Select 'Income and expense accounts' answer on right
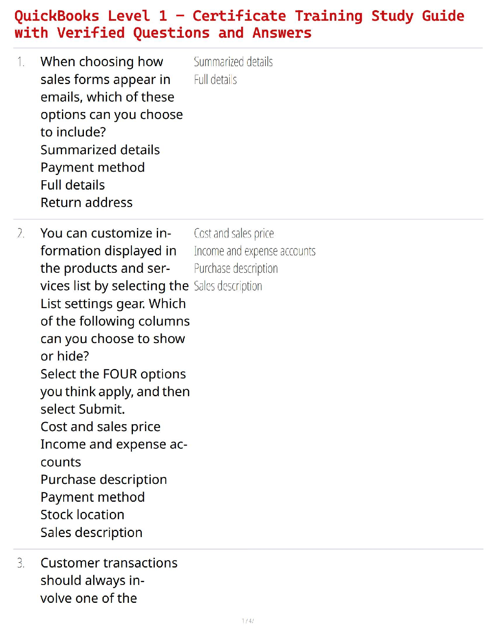 pos(254,251)
